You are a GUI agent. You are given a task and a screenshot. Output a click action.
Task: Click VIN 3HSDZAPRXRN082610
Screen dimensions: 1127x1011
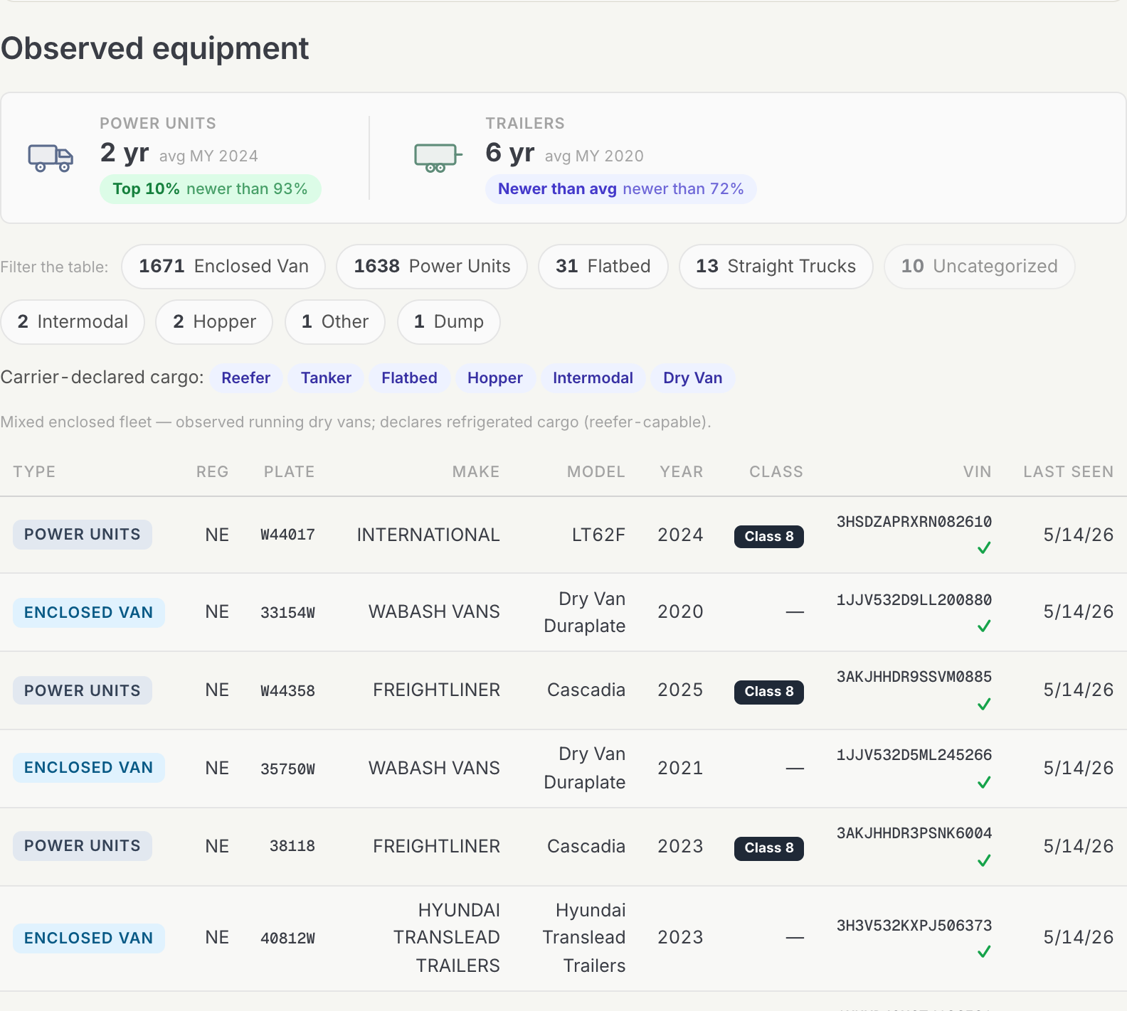click(914, 522)
